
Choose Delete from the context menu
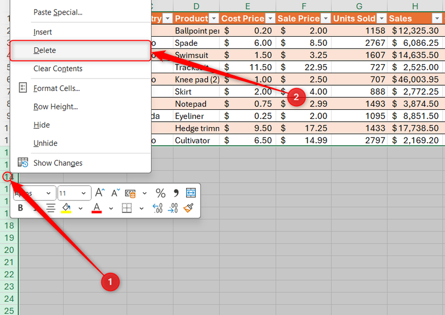click(x=45, y=50)
